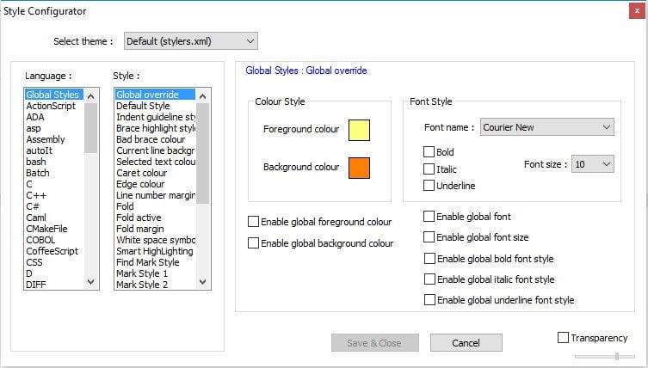
Task: Select COBOL language
Action: tap(54, 240)
